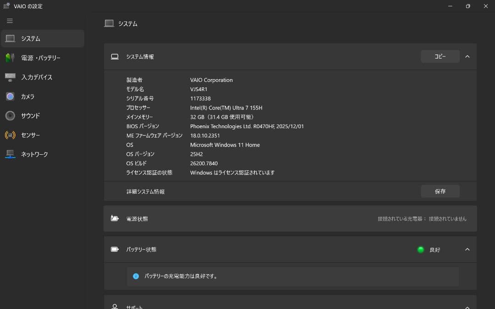Collapse the システム情報 section chevron
Image resolution: width=495 pixels, height=309 pixels.
click(x=467, y=57)
